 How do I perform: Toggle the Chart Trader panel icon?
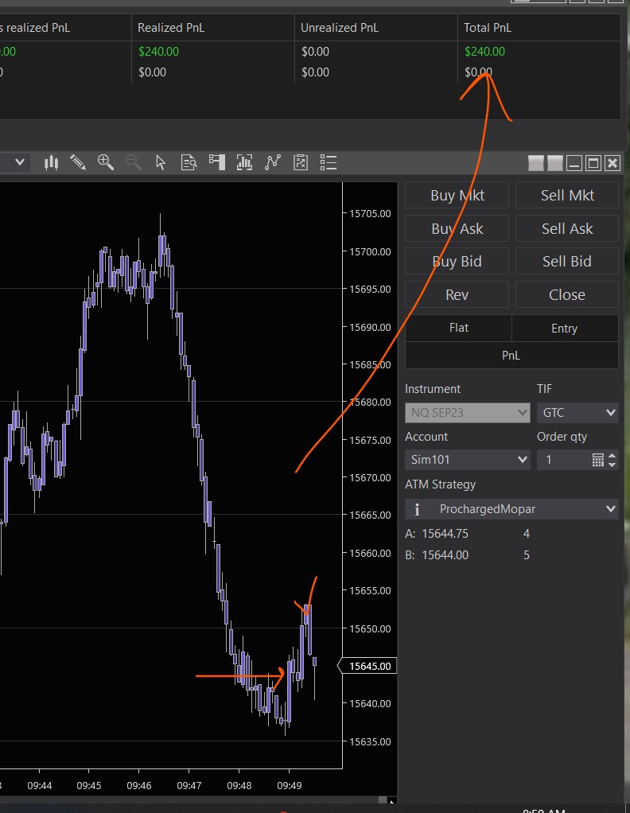pyautogui.click(x=217, y=162)
